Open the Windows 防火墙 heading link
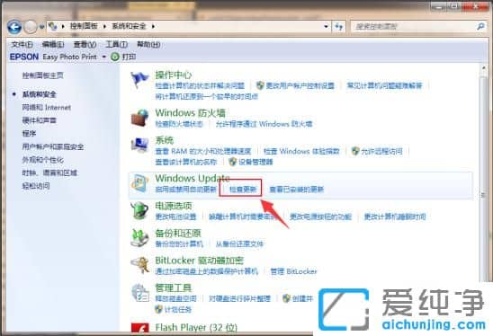Screen dimensions: 493x336 tap(190, 112)
